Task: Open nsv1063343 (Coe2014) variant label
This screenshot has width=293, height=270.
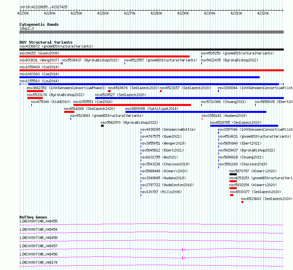Action: [x=40, y=74]
